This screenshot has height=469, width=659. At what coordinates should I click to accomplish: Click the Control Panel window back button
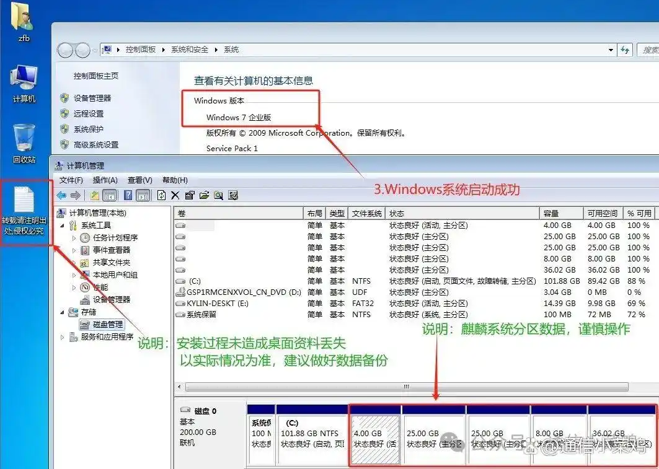[66, 50]
